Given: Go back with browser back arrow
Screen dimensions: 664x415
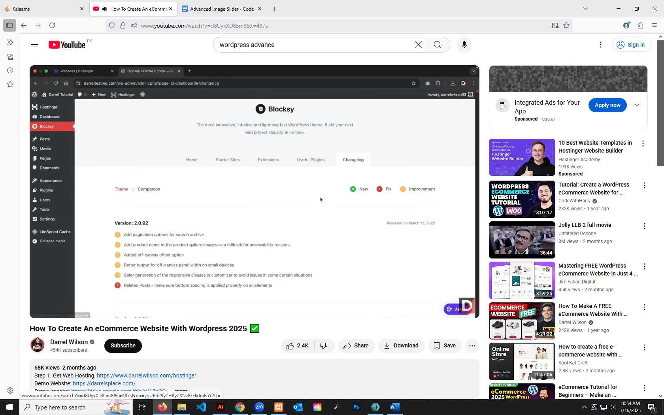Looking at the screenshot, I should coord(24,25).
